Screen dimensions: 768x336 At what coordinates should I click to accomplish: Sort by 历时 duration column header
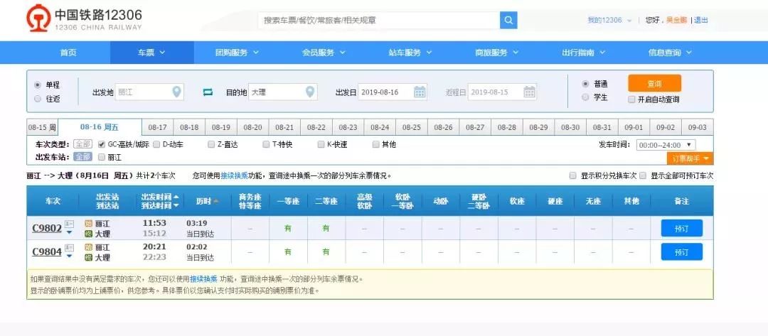(207, 201)
